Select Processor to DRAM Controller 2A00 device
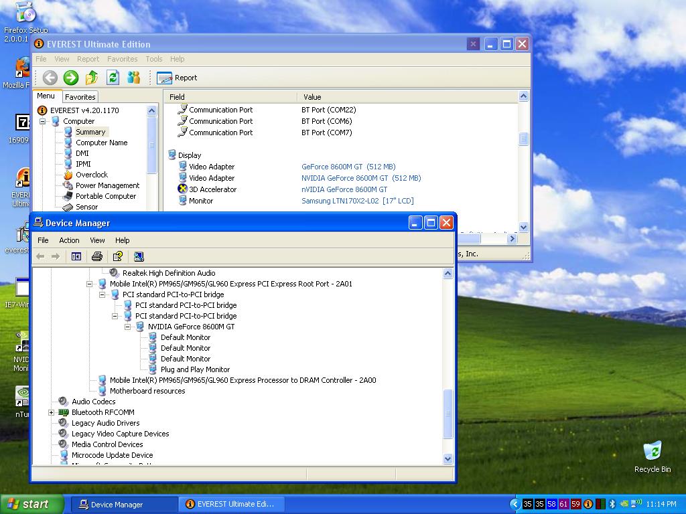 click(x=243, y=380)
